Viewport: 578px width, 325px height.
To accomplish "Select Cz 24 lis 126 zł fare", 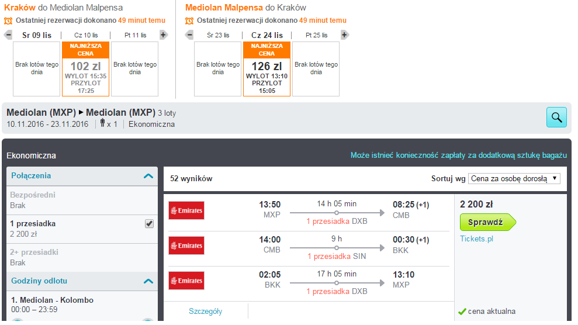I will pyautogui.click(x=267, y=69).
